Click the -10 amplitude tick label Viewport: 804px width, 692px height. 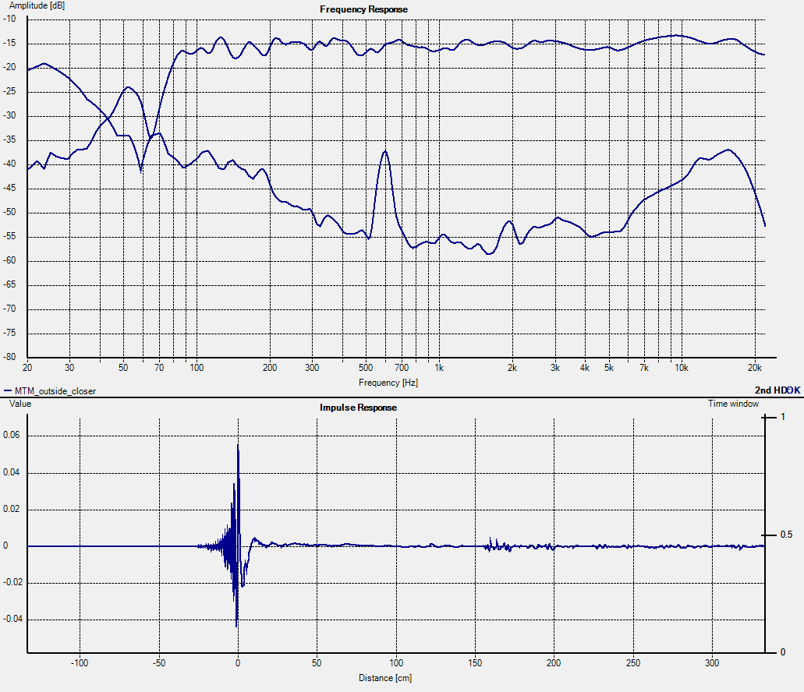[x=9, y=19]
